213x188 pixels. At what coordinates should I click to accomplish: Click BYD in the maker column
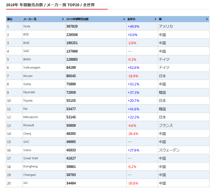coord(26,35)
